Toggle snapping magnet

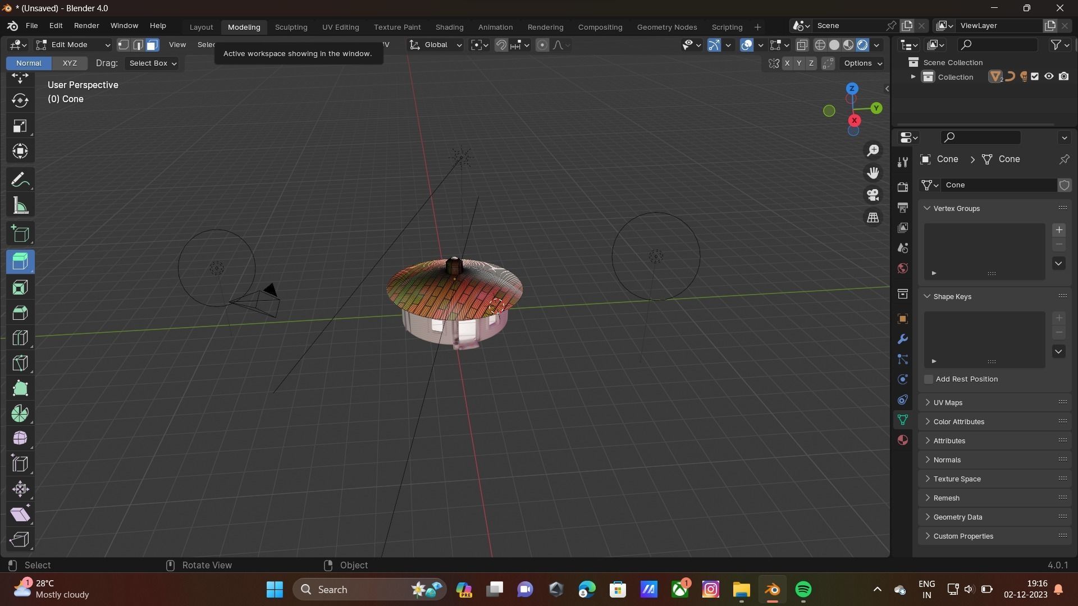point(501,45)
